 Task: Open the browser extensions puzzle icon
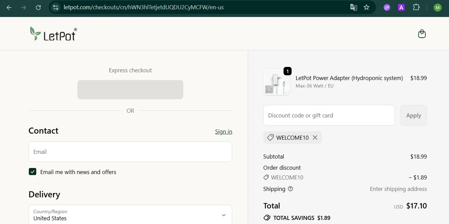[416, 7]
